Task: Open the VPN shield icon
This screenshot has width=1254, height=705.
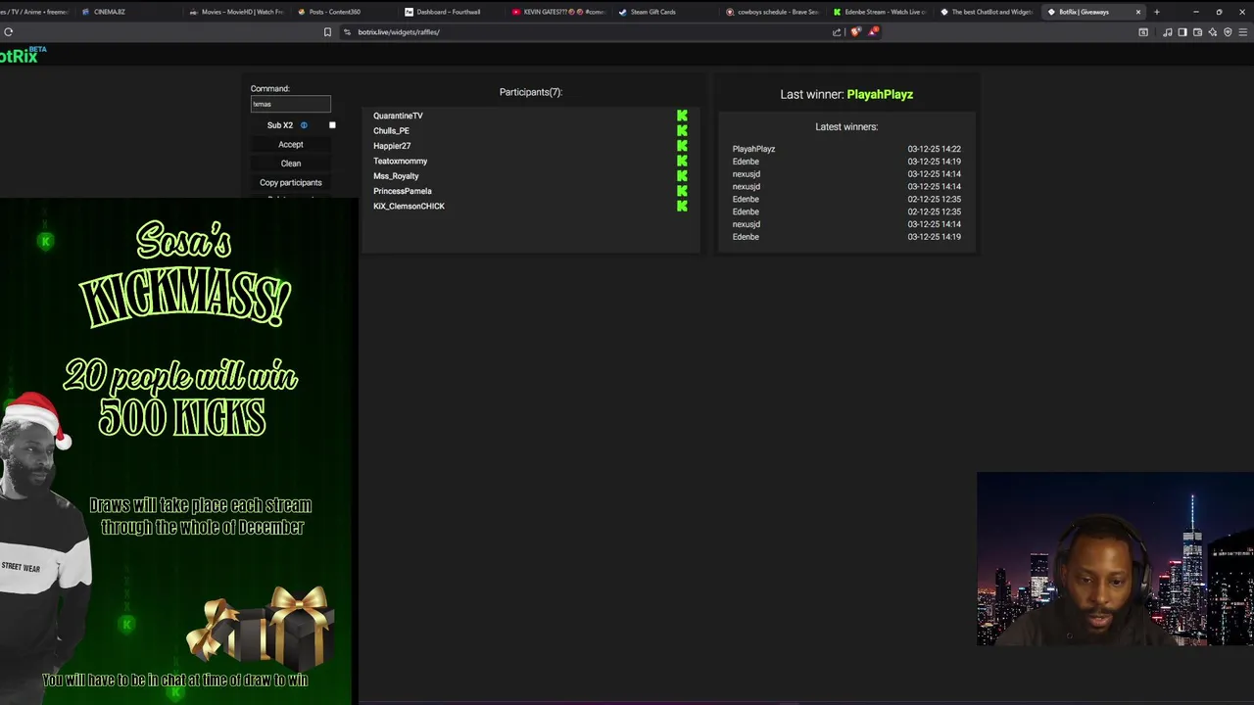Action: point(1228,32)
